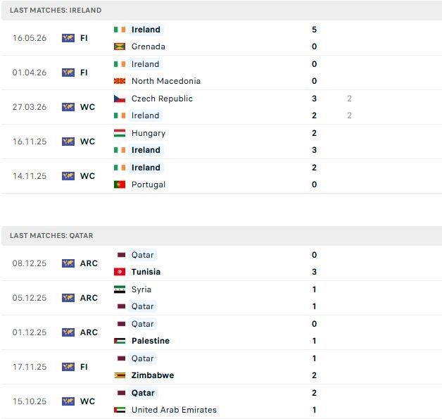Click world icon for 08.12.25 ARC match

coord(68,263)
